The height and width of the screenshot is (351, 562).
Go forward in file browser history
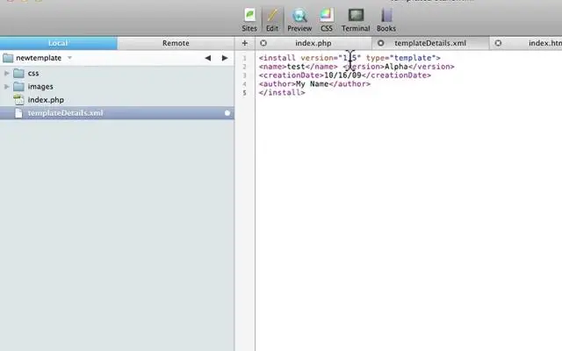click(225, 58)
